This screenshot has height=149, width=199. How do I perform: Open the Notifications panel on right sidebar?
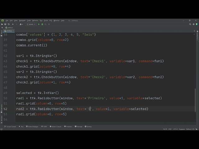197,35
